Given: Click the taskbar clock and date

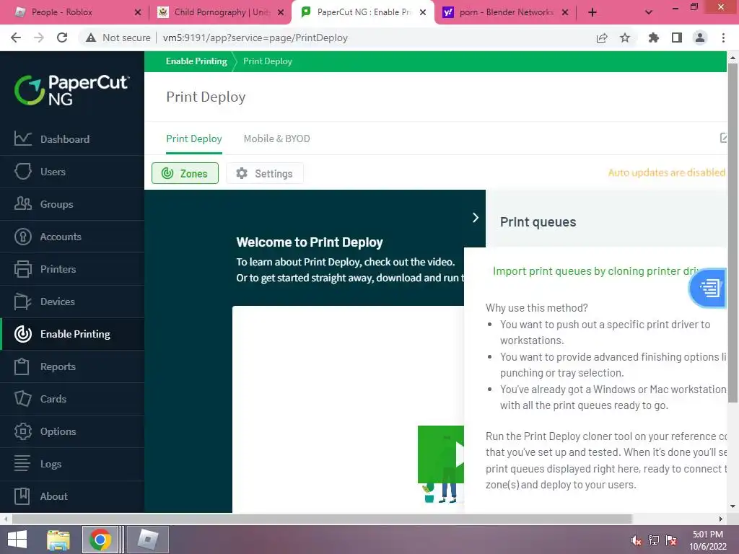Looking at the screenshot, I should pyautogui.click(x=708, y=540).
